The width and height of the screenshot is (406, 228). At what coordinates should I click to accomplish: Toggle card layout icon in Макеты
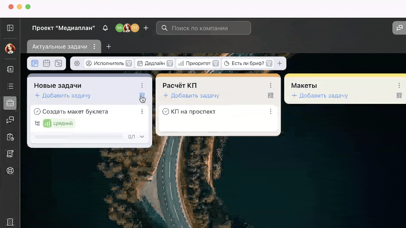click(x=399, y=95)
